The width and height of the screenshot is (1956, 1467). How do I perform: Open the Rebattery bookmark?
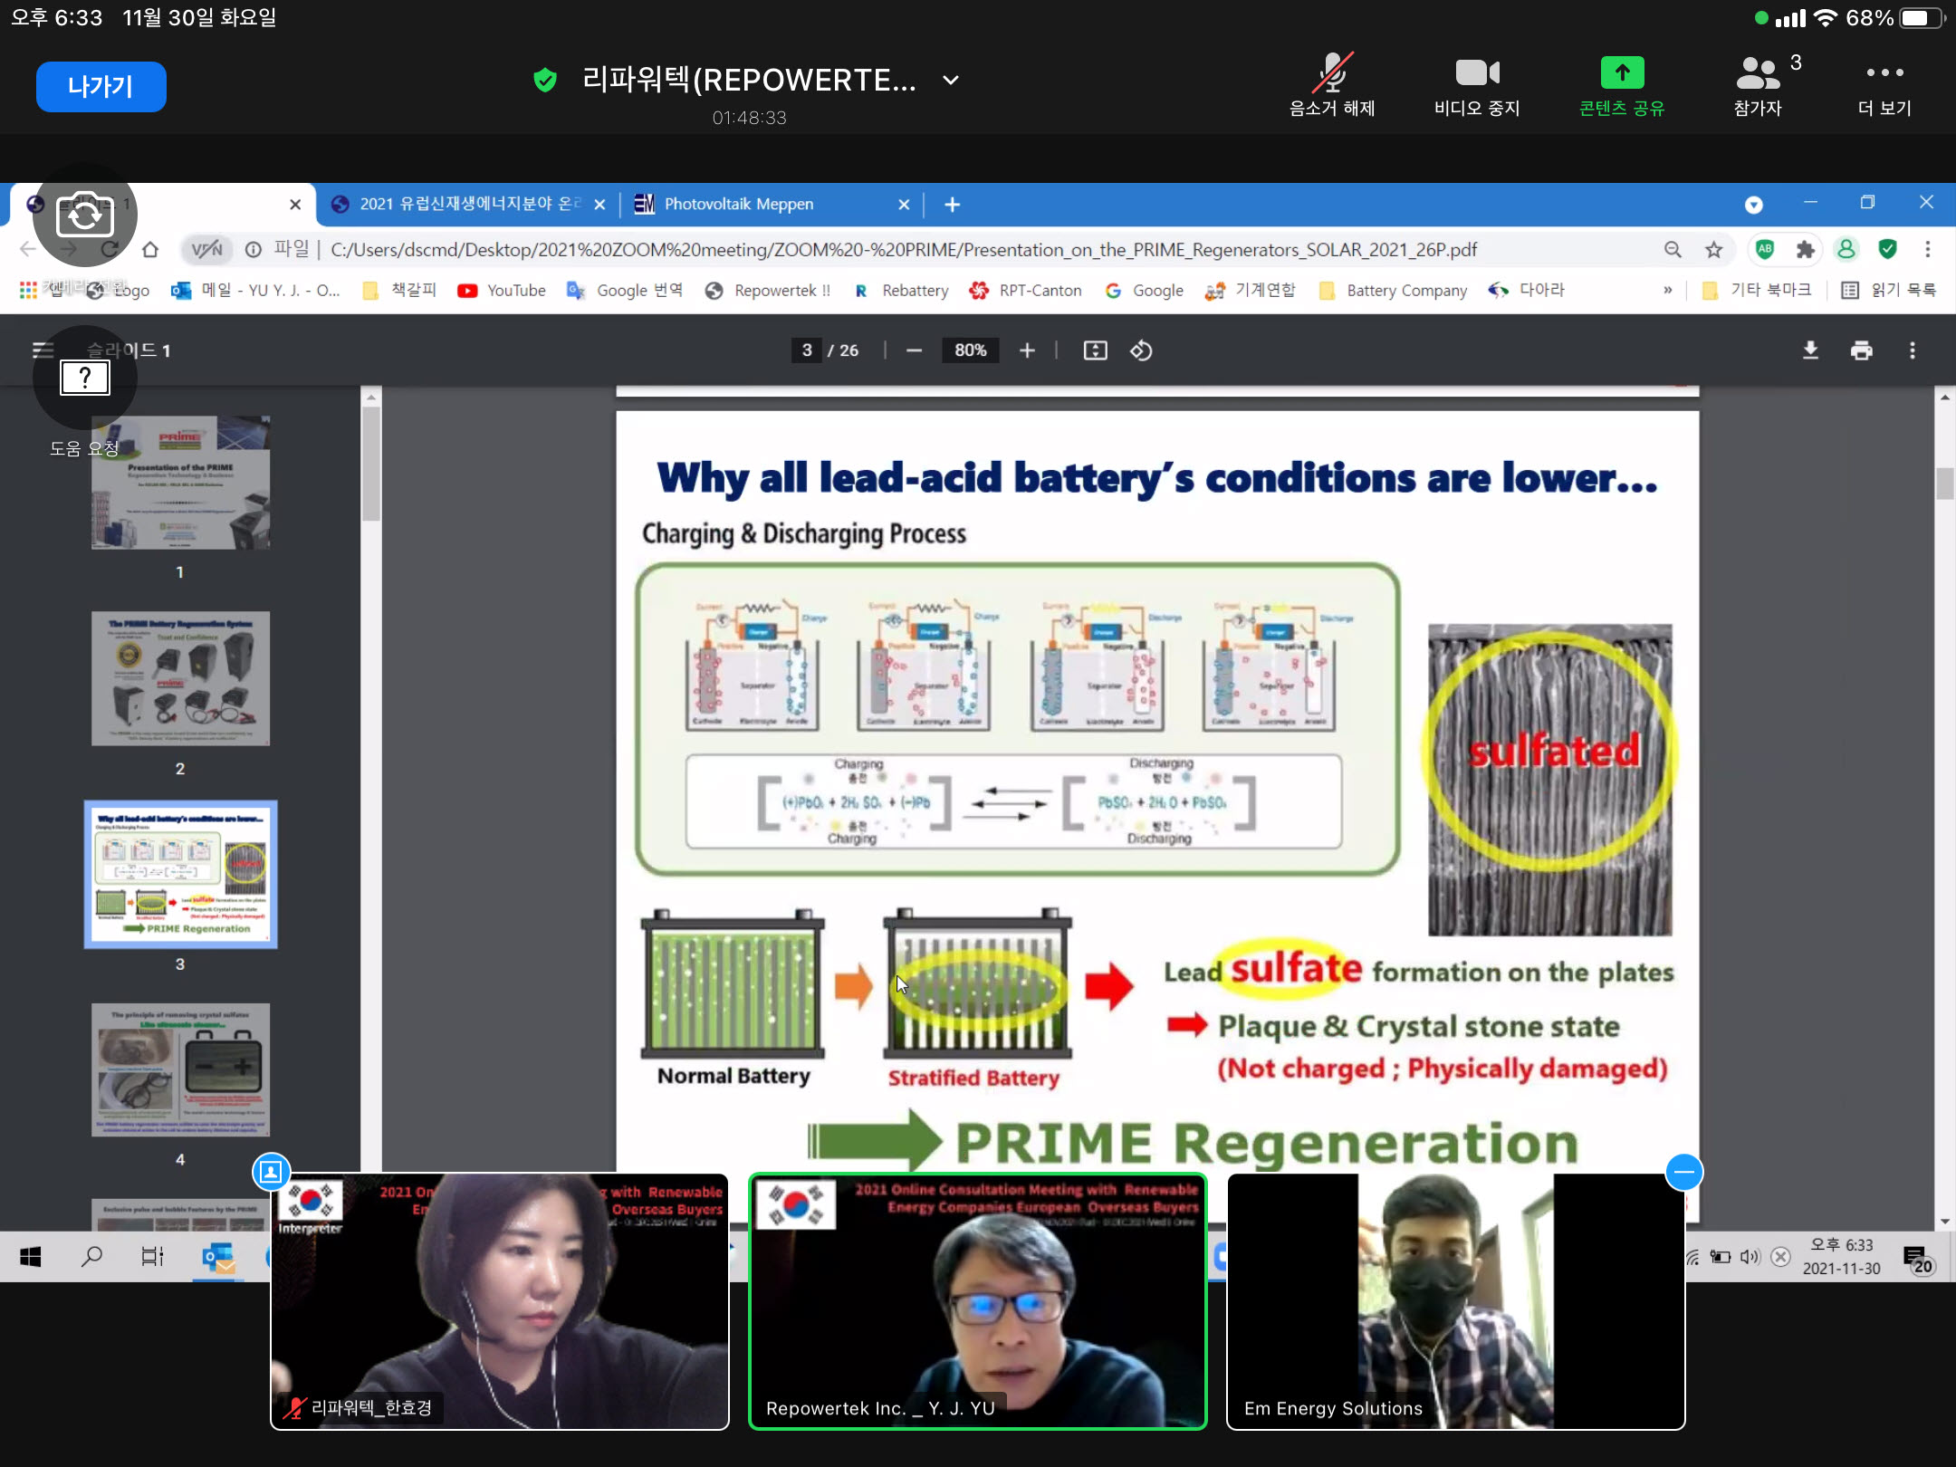tap(901, 290)
